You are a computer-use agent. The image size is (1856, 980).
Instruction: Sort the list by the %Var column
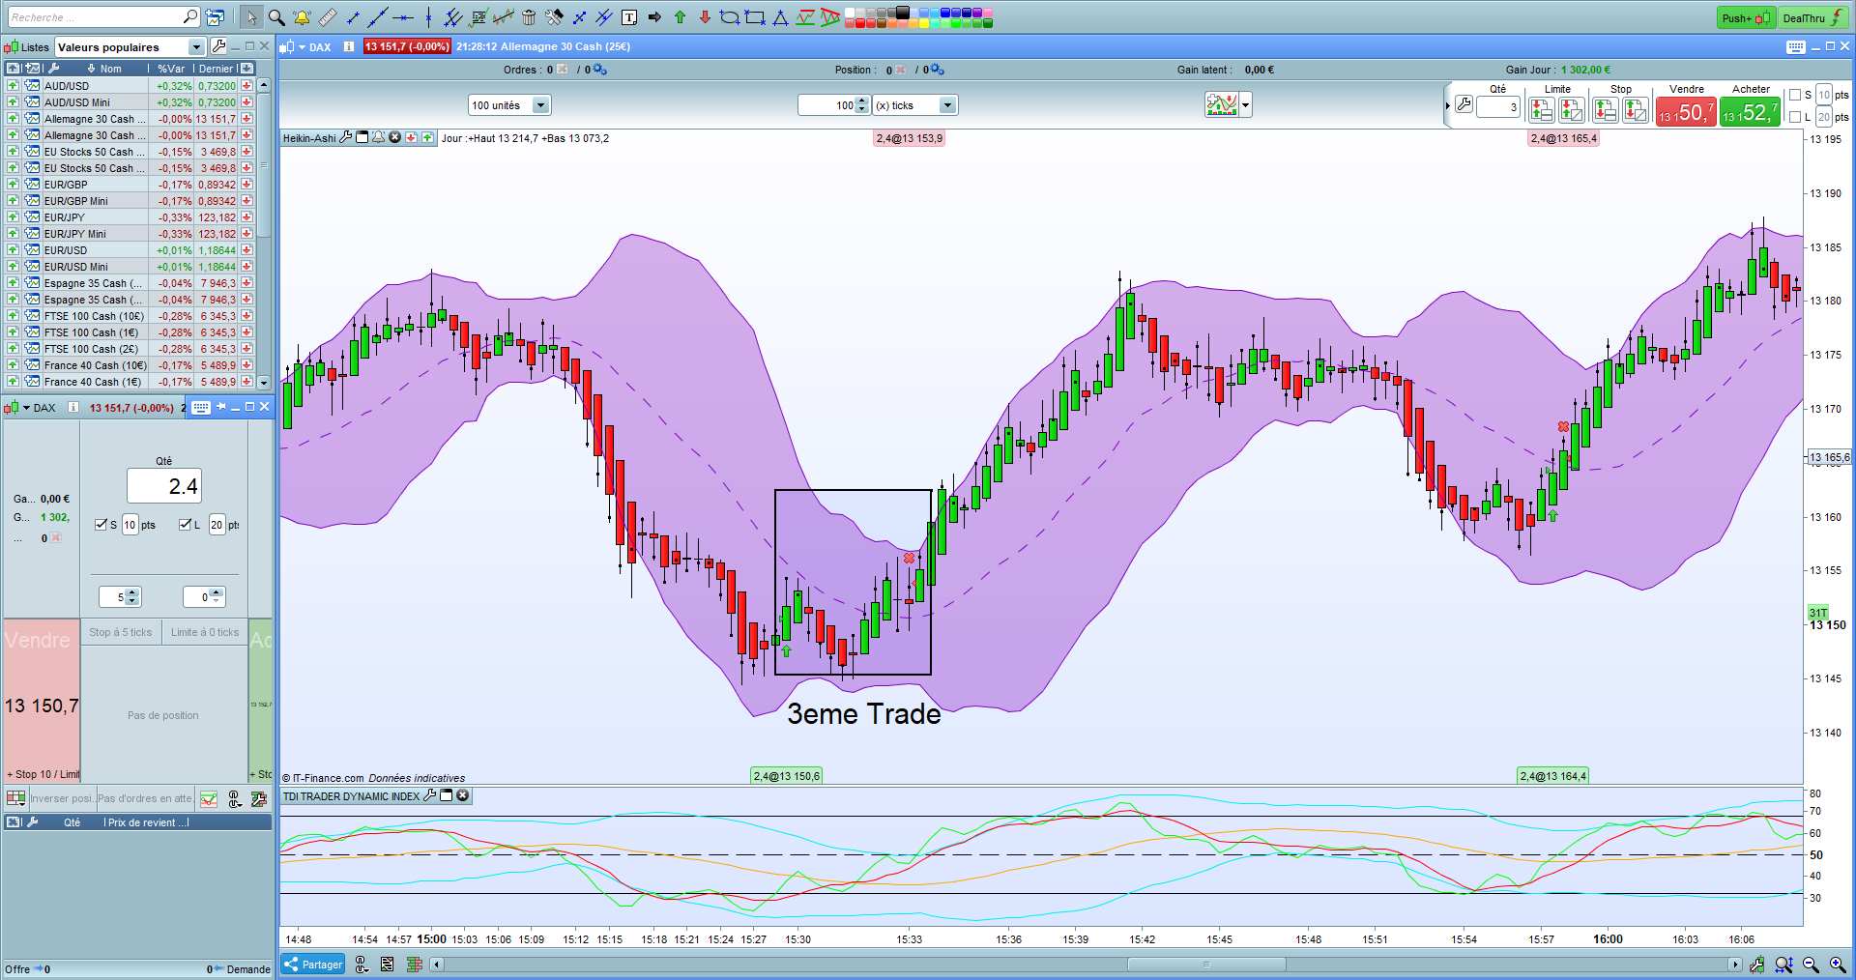(x=171, y=69)
